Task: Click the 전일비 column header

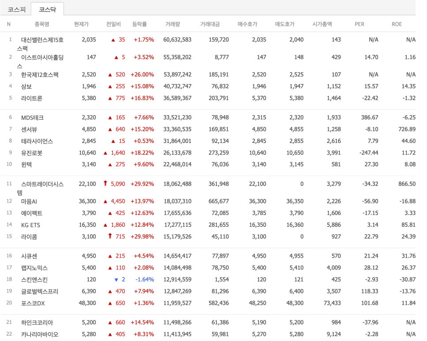Action: (113, 24)
